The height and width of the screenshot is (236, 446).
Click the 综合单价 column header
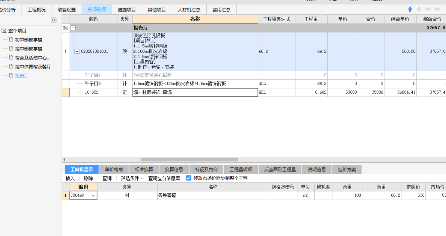tap(400, 19)
